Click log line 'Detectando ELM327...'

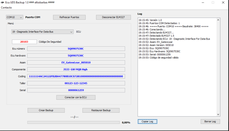click(x=156, y=33)
